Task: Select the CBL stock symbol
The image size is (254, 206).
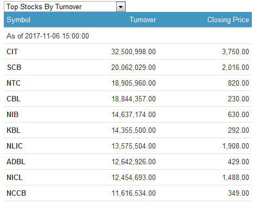Action: 14,99
